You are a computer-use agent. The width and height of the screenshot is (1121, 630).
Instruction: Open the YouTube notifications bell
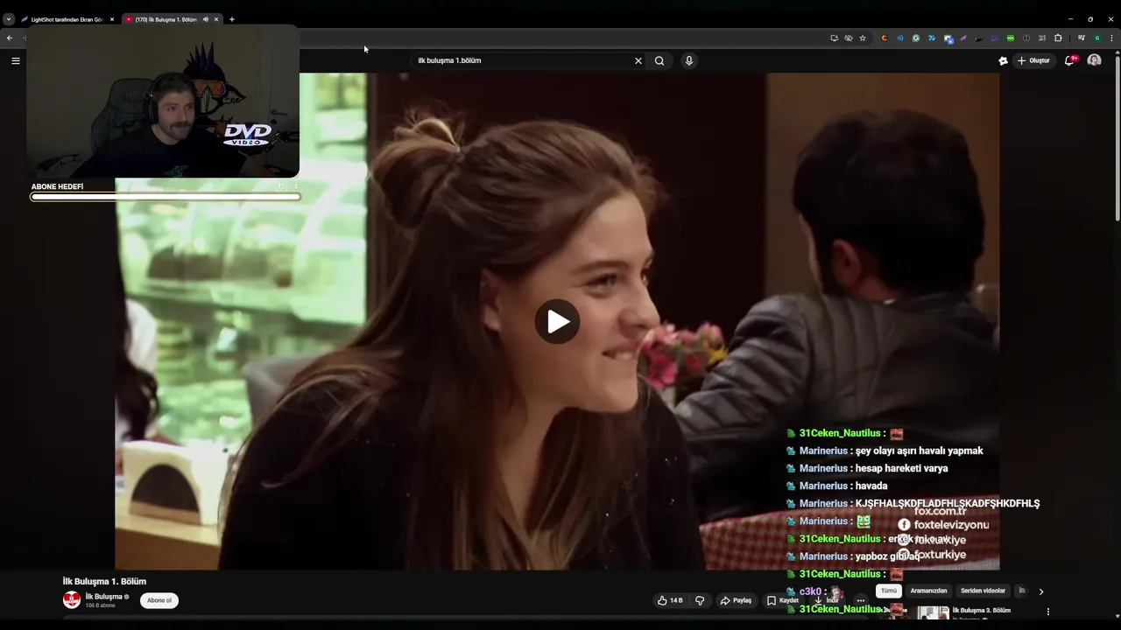1070,60
